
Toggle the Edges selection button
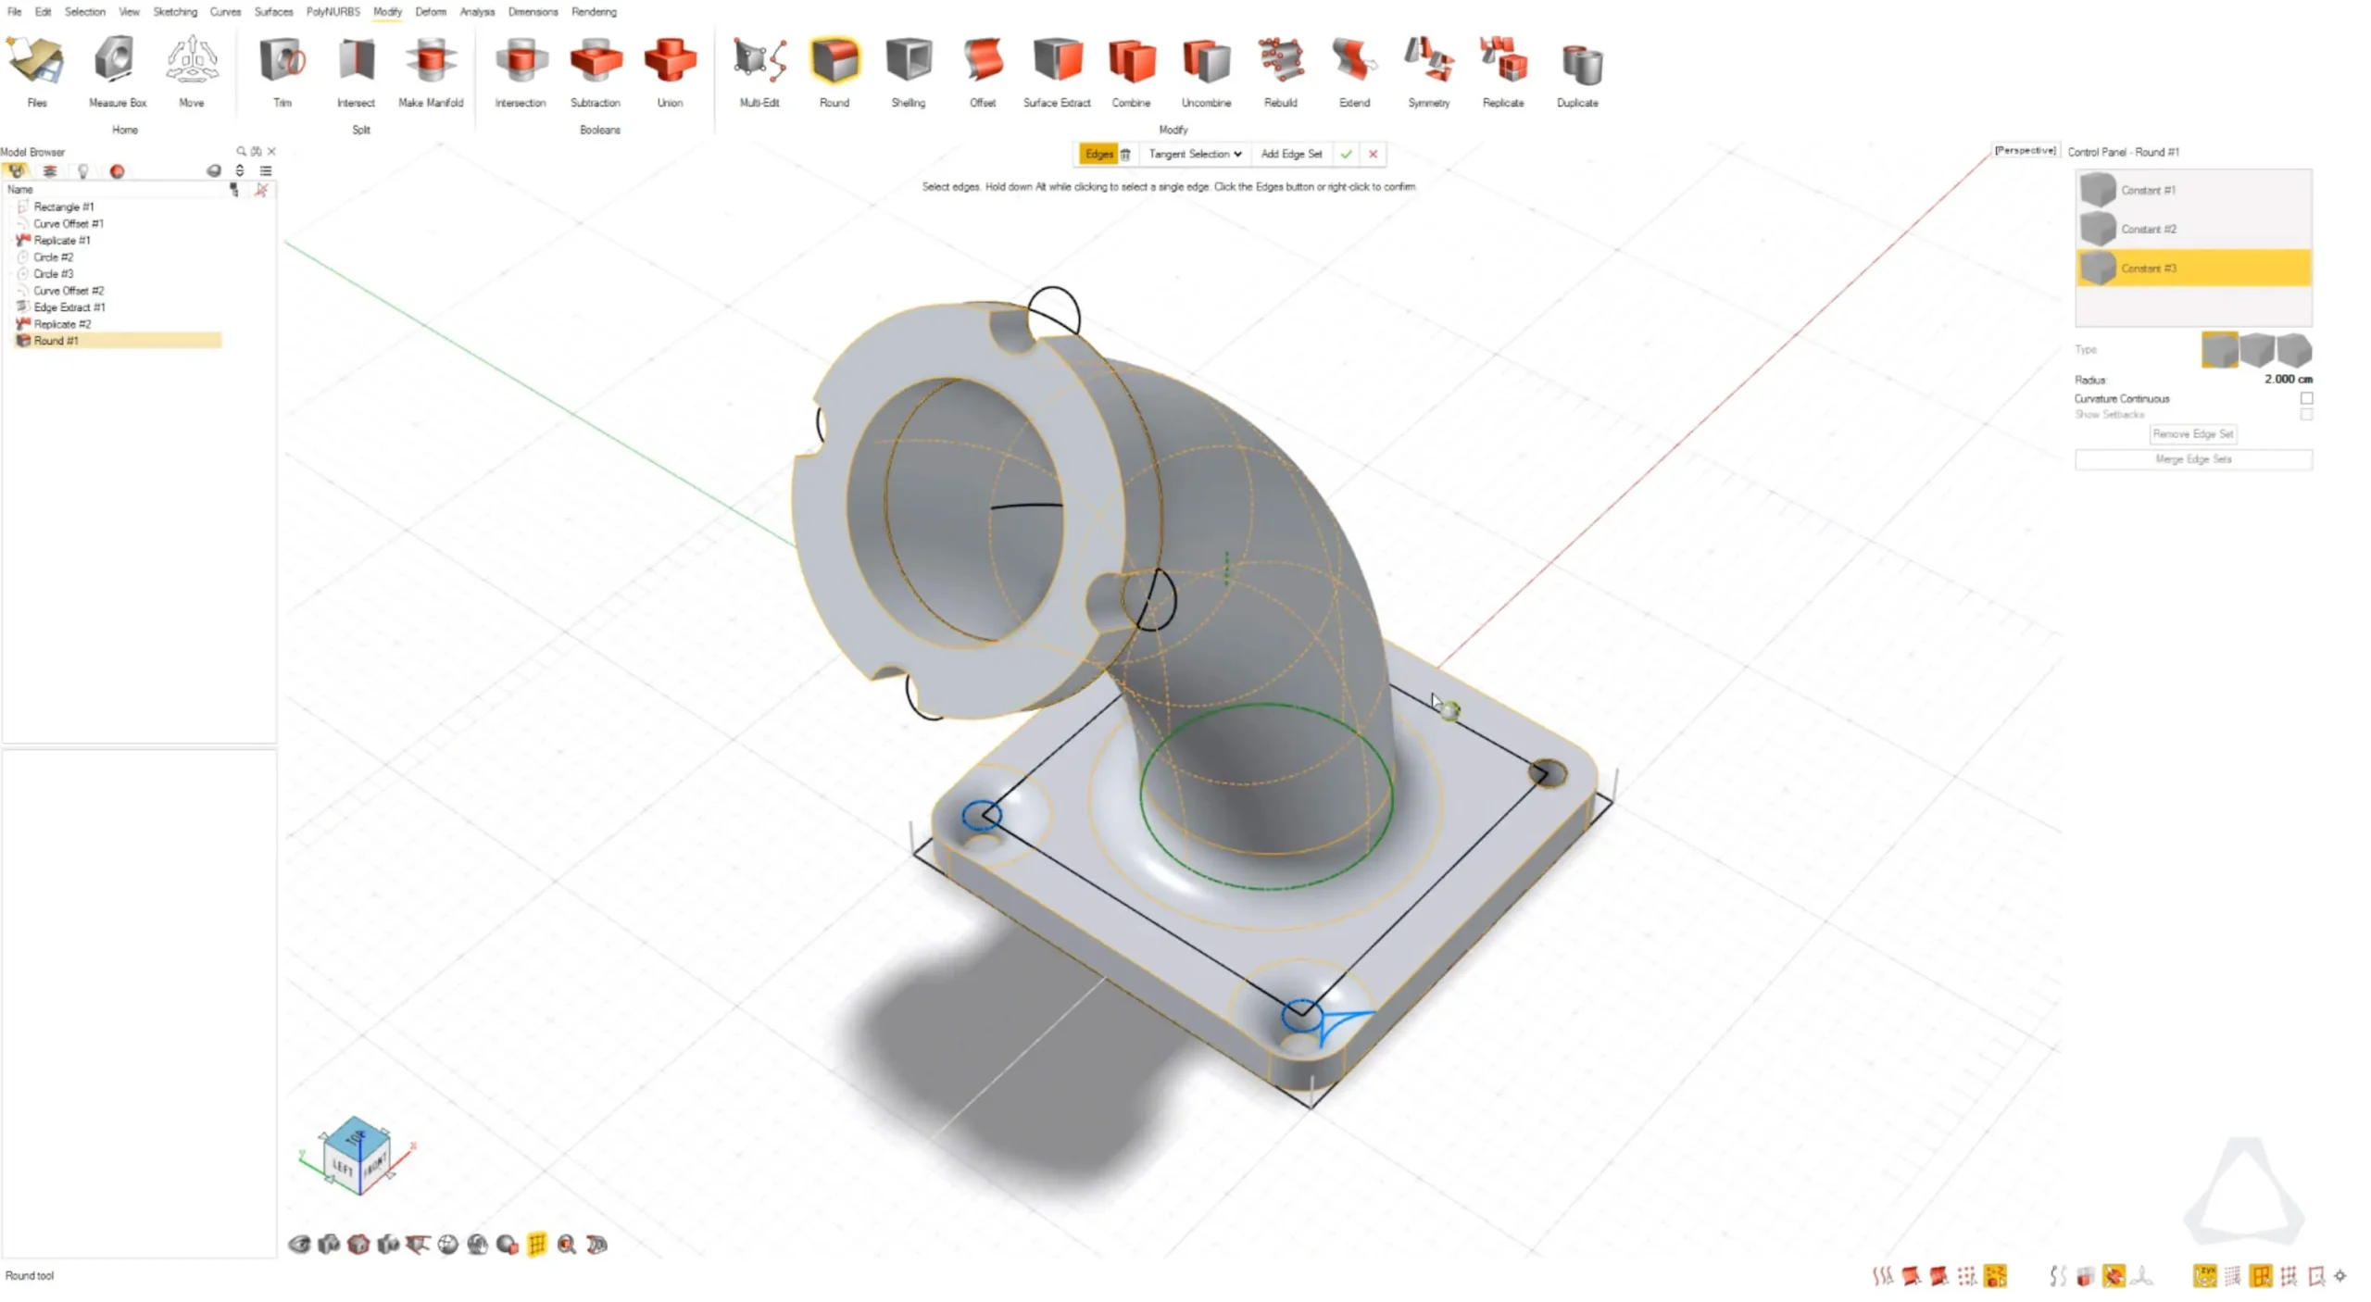(1098, 154)
